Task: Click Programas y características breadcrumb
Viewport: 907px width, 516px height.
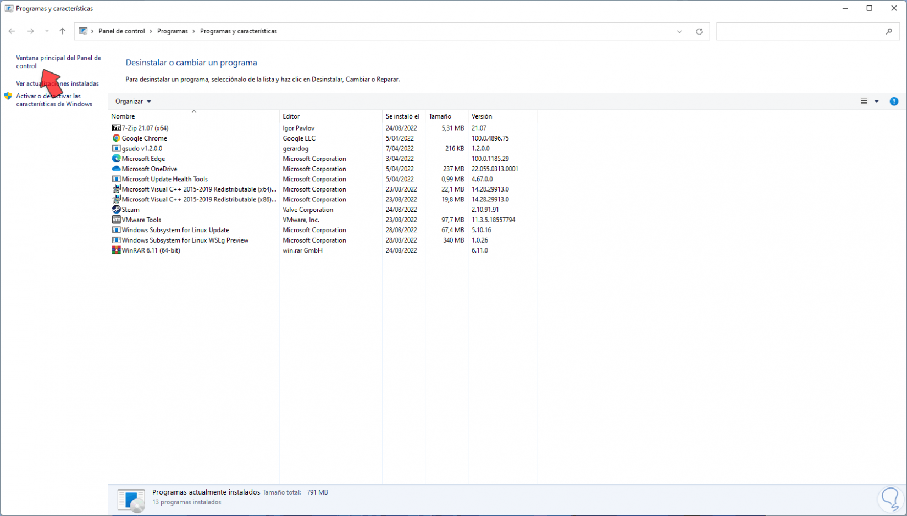Action: [238, 31]
